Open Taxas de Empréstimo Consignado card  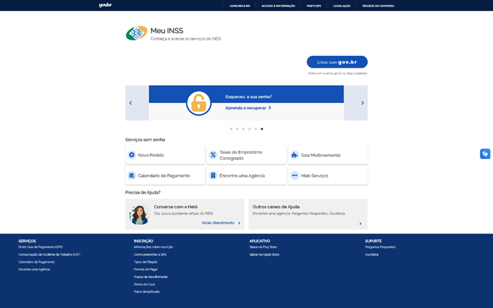coord(246,155)
